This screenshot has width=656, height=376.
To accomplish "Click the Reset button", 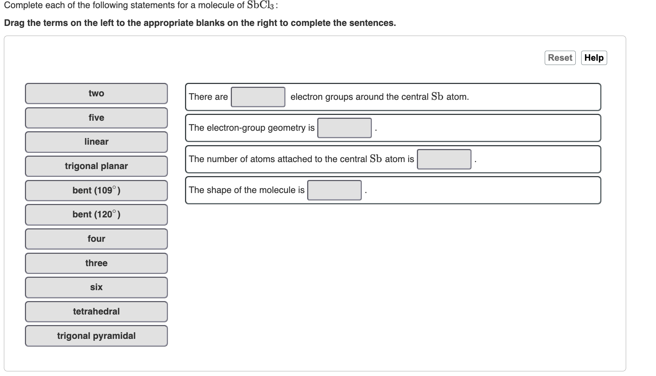I will 559,57.
